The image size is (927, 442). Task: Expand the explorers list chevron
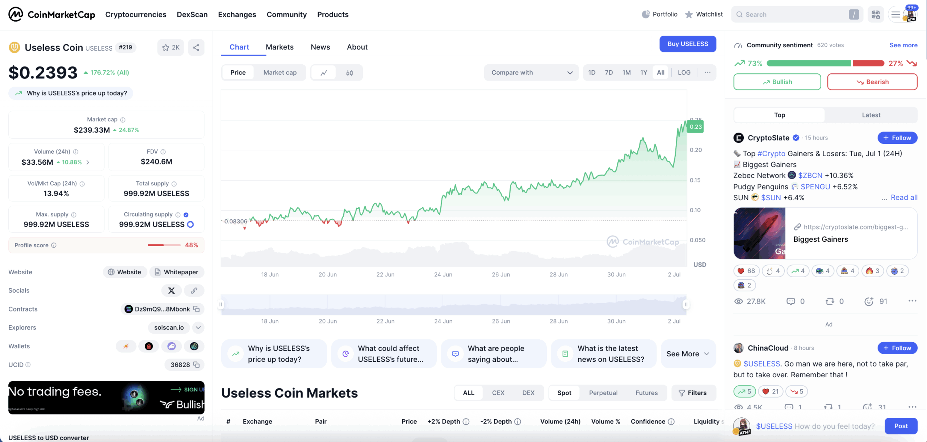point(198,327)
